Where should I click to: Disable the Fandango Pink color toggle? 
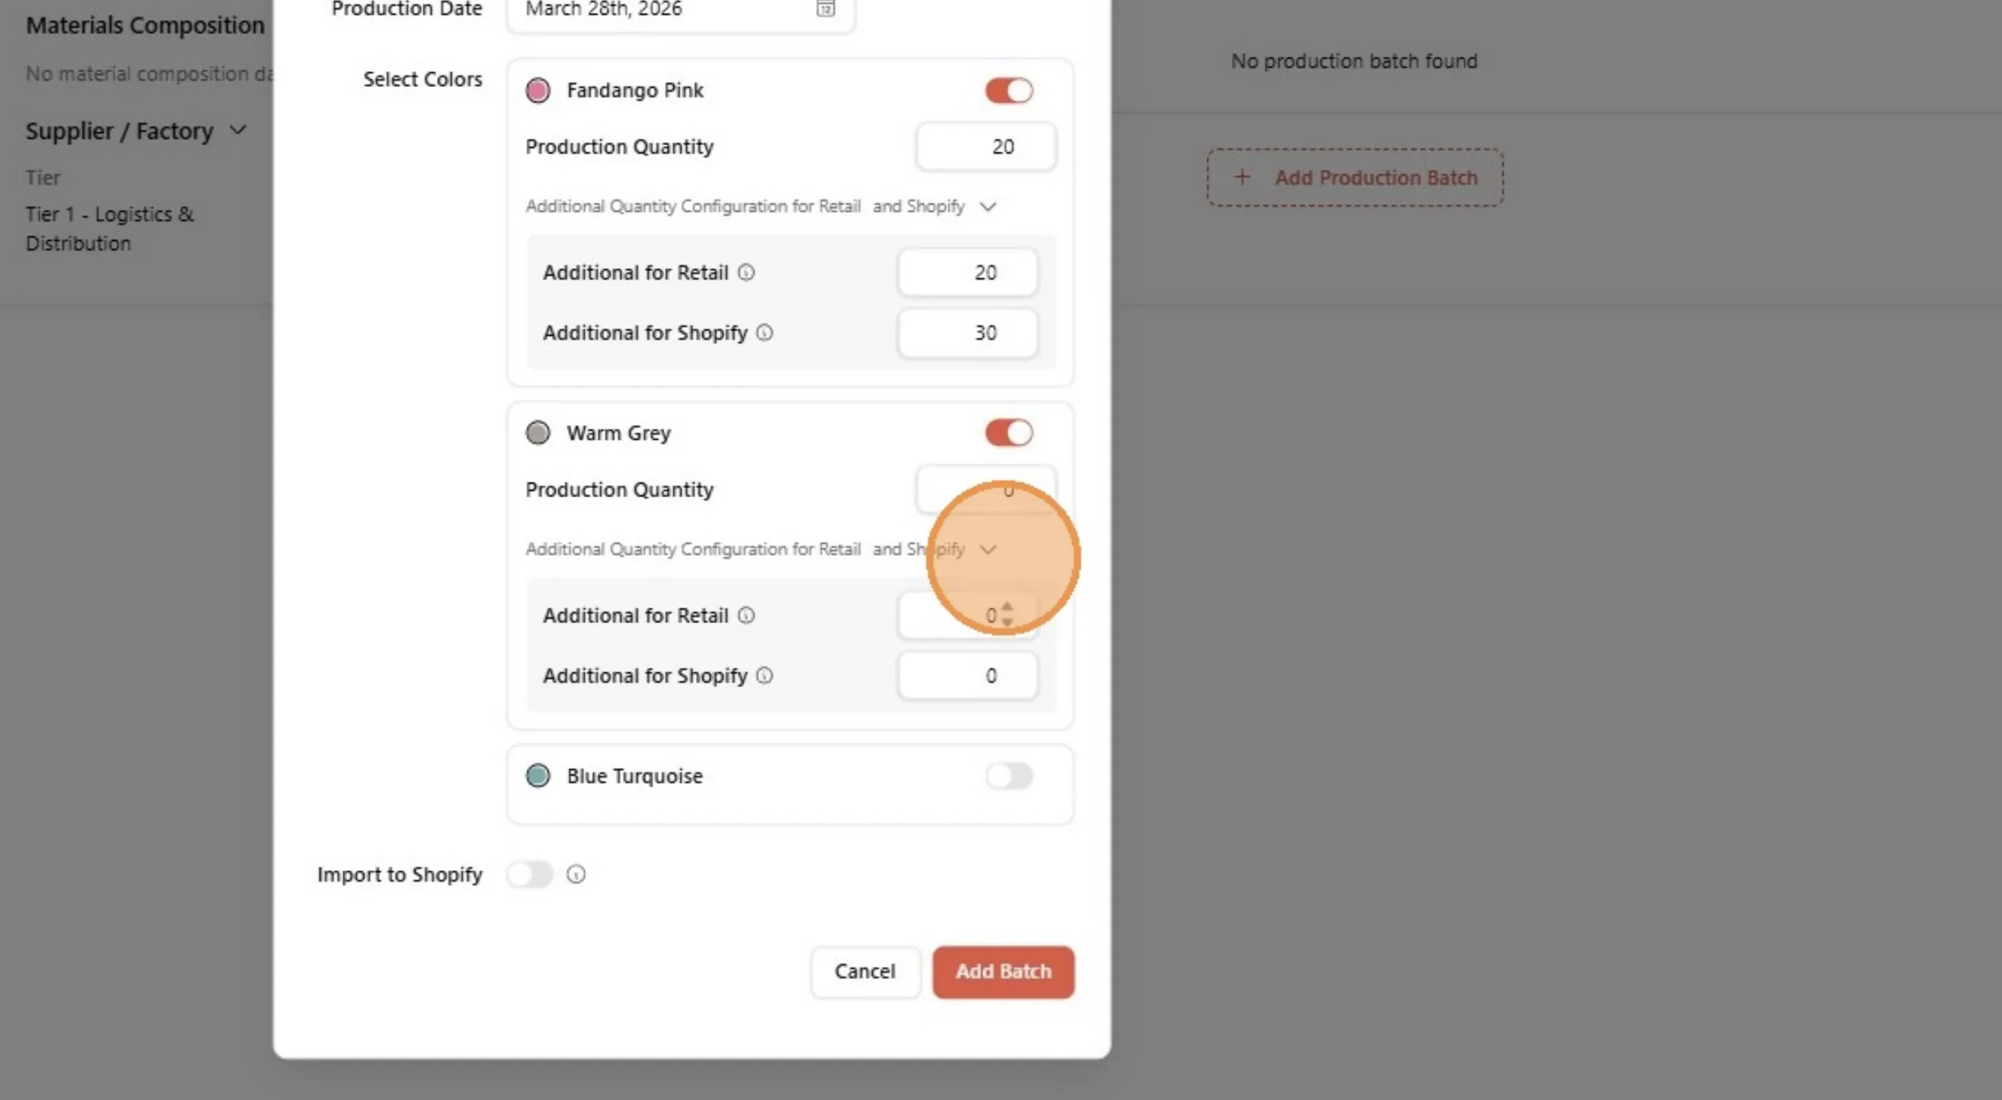click(x=1009, y=90)
